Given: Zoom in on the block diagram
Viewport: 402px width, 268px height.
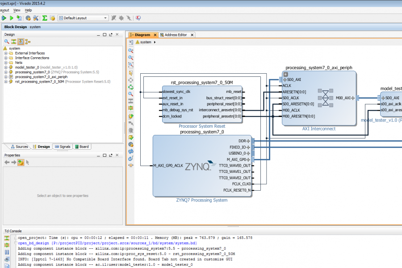Looking at the screenshot, I should click(x=131, y=51).
